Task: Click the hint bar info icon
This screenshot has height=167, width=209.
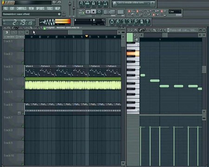Action: point(59,14)
